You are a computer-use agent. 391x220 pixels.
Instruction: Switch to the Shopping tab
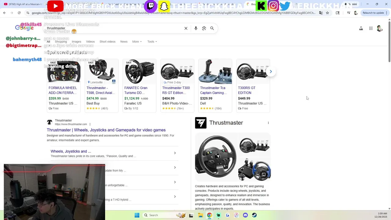coord(61,42)
